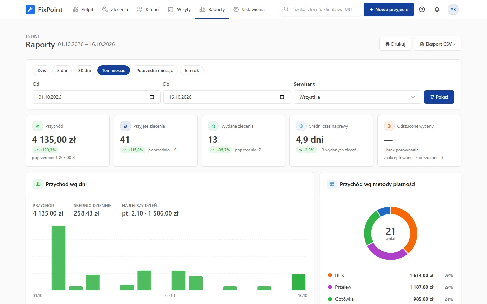Image resolution: width=487 pixels, height=304 pixels.
Task: Click the Przychód wg dni chart icon
Action: pyautogui.click(x=38, y=184)
